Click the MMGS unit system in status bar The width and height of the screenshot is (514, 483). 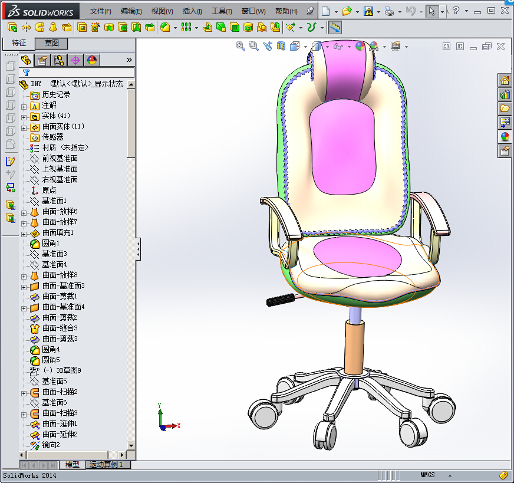[x=427, y=475]
